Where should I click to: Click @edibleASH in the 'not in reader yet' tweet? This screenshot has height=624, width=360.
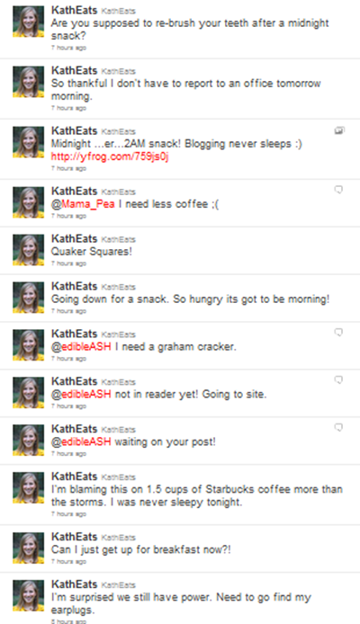[81, 395]
